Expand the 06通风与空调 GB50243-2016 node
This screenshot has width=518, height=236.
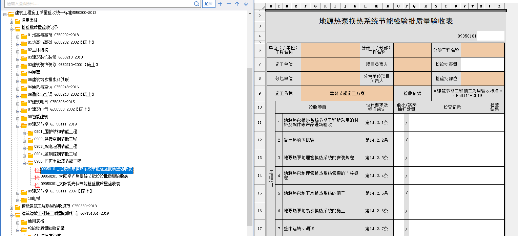click(x=18, y=88)
